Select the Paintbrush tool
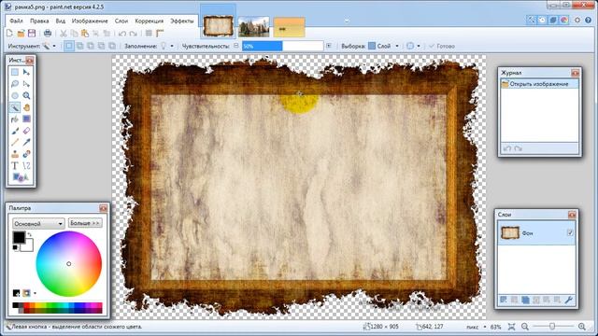Viewport: 598px width, 336px height. click(15, 131)
